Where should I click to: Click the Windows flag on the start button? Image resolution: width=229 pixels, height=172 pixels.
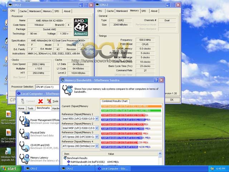4,169
